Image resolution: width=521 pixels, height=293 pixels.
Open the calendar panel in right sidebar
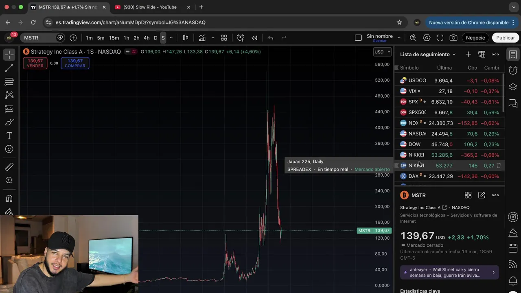point(513,248)
